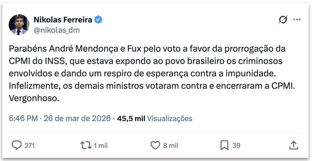
Task: Click the 1 mil reposts count
Action: 101,146
